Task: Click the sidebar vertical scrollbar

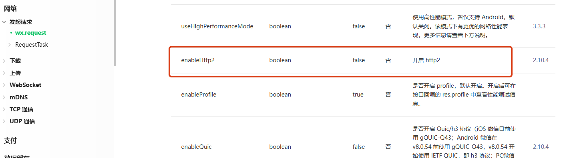Action: click(115, 33)
